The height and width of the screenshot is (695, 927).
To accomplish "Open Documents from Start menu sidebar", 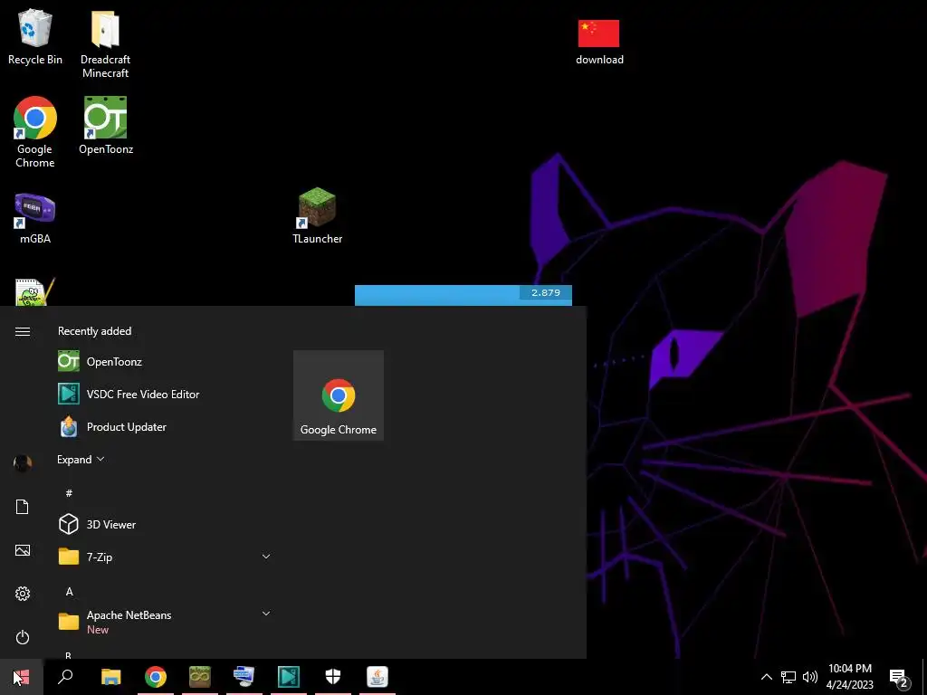I will point(23,507).
